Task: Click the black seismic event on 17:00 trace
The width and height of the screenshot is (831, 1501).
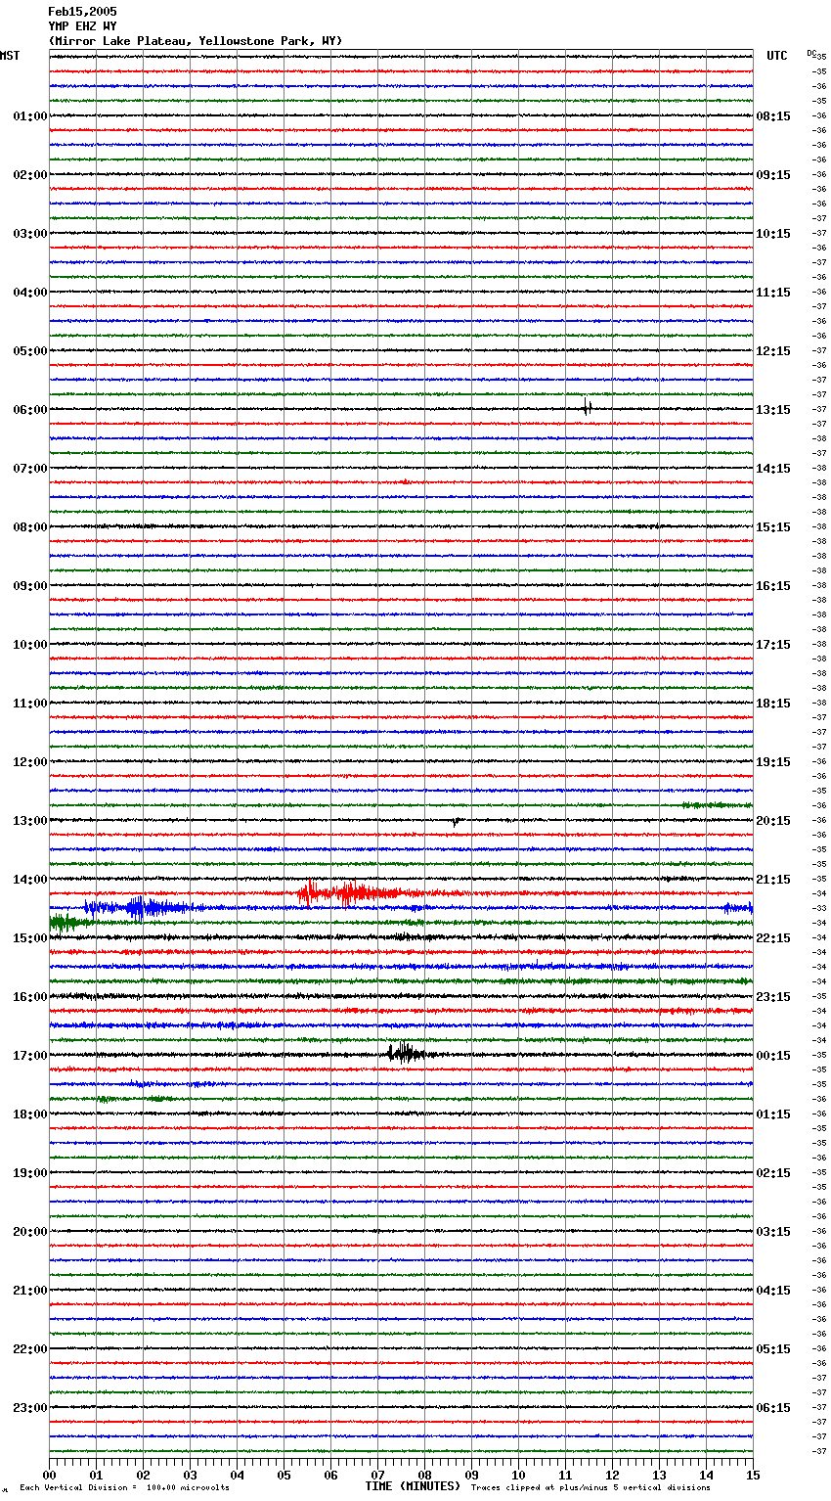Action: pos(405,1053)
